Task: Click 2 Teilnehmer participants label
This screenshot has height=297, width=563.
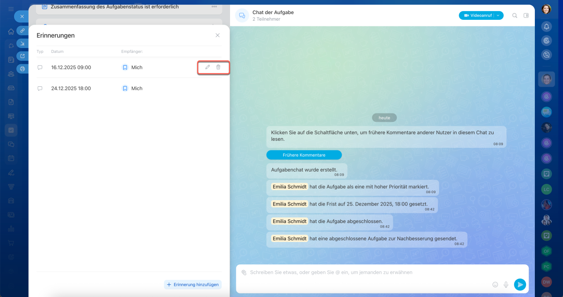Action: (x=266, y=19)
